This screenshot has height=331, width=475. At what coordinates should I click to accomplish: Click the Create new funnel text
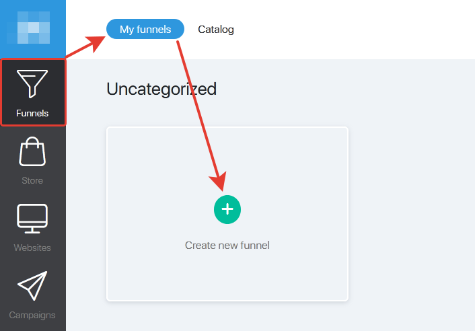pos(227,246)
